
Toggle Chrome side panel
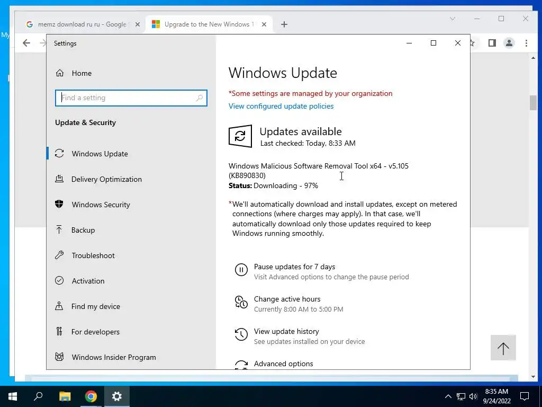pyautogui.click(x=492, y=43)
